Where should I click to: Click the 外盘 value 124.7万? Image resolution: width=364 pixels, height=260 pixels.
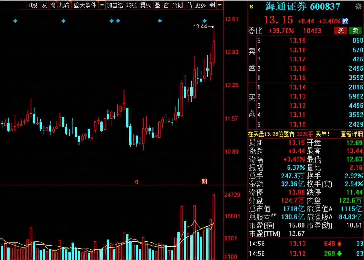click(x=293, y=201)
